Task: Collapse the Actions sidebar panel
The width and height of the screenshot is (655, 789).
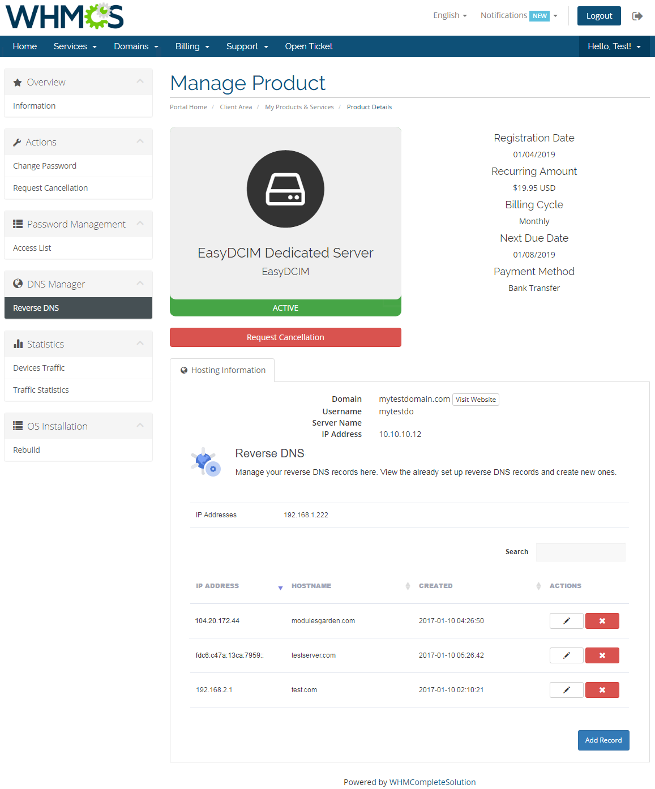Action: pyautogui.click(x=140, y=141)
